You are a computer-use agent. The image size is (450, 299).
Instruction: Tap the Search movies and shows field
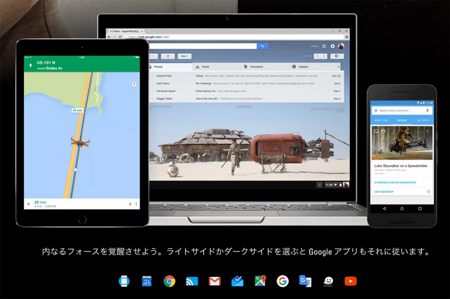click(402, 110)
